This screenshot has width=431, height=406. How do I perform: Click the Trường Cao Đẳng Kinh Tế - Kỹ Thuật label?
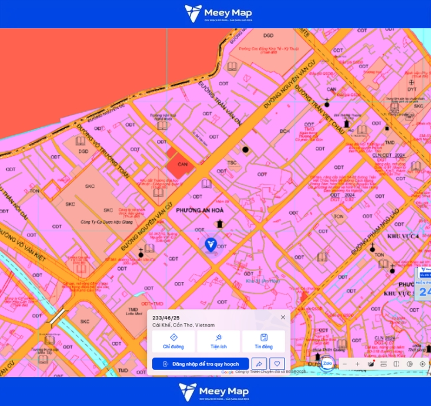click(x=269, y=50)
